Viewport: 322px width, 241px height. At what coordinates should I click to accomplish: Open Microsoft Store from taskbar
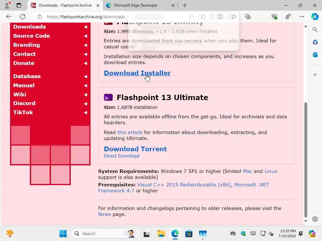click(x=189, y=233)
